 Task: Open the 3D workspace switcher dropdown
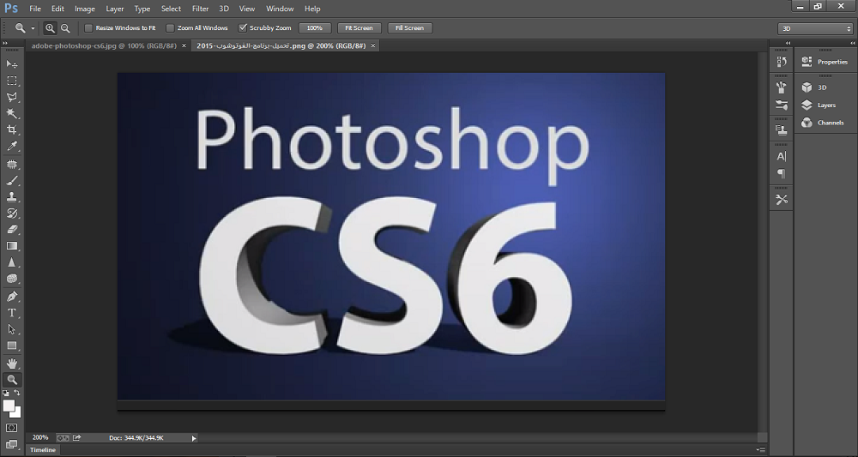(x=815, y=28)
